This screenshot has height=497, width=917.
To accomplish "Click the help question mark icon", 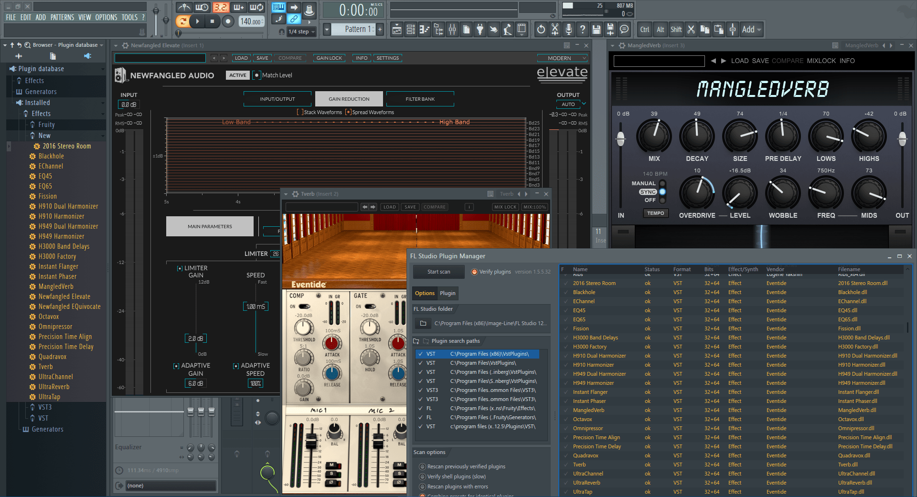I will [582, 30].
